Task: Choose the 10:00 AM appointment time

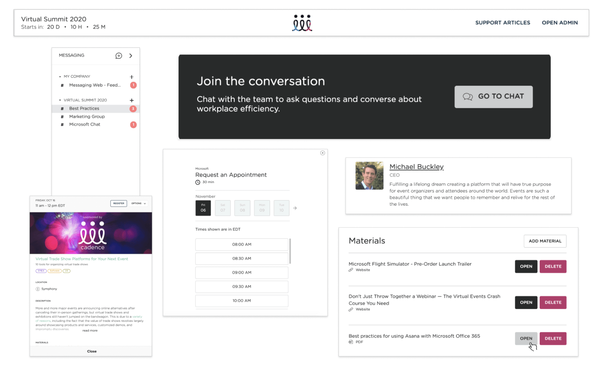Action: [242, 301]
